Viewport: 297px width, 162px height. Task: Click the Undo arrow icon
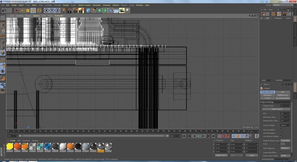pyautogui.click(x=4, y=11)
